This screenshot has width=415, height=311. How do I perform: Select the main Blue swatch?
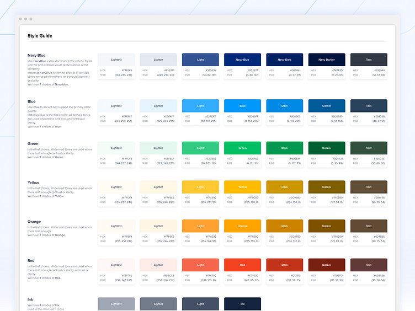pos(242,106)
